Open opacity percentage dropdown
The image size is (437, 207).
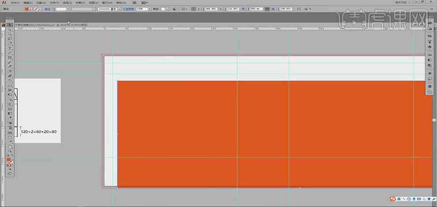[x=150, y=9]
